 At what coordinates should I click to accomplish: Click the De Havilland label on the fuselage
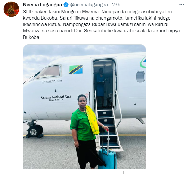pyautogui.click(x=52, y=81)
